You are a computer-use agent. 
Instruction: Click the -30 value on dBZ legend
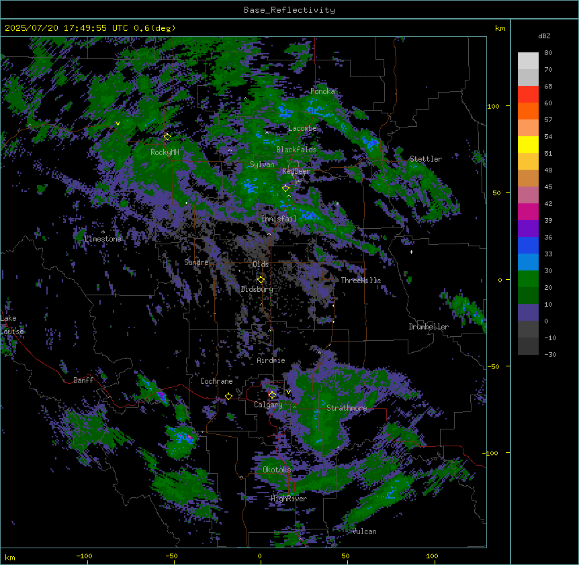point(550,355)
